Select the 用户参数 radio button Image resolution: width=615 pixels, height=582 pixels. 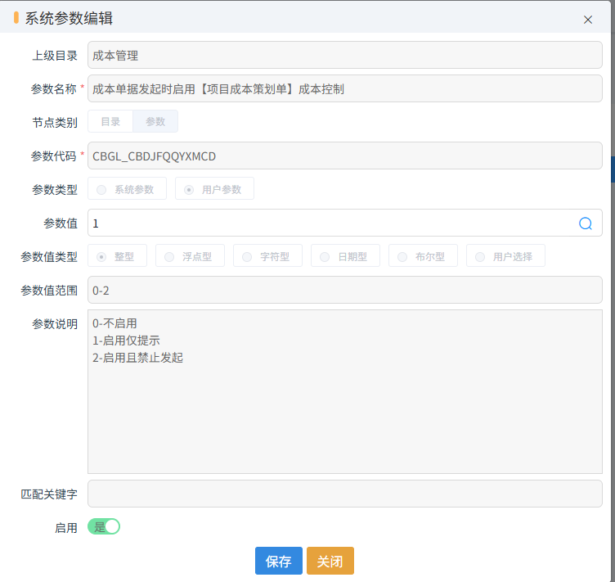tap(214, 189)
